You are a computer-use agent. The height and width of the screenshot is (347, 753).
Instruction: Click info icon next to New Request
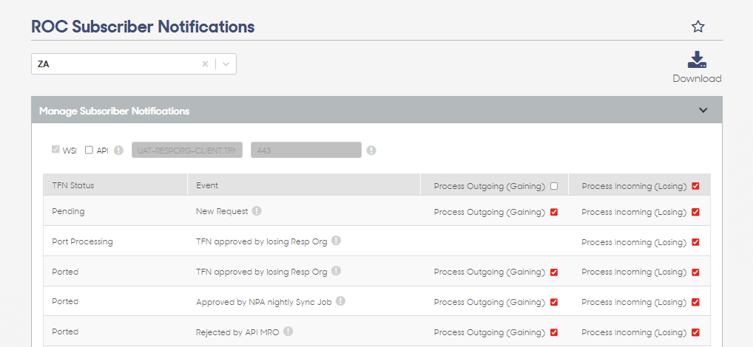pos(257,211)
